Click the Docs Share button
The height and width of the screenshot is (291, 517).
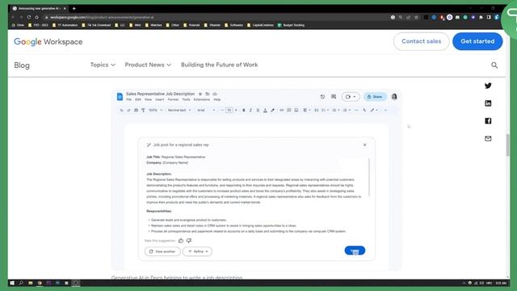(x=375, y=97)
